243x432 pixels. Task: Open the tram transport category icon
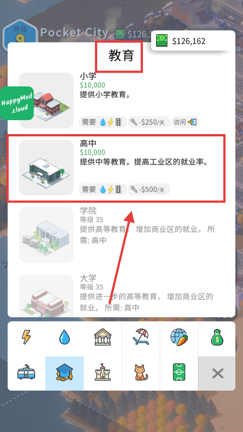(x=27, y=373)
